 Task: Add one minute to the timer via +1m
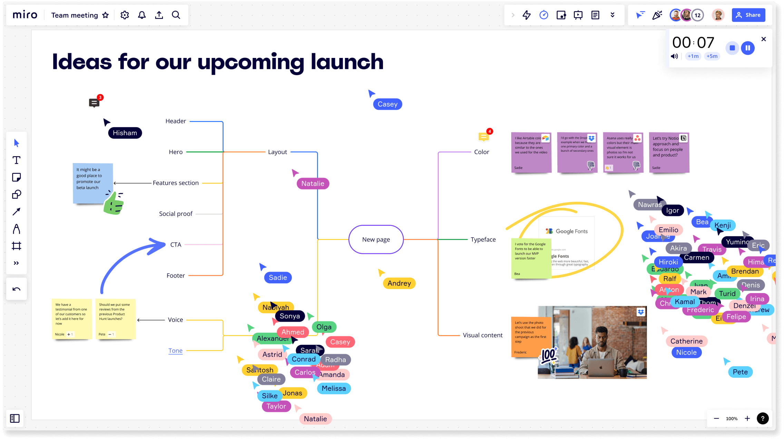point(692,57)
